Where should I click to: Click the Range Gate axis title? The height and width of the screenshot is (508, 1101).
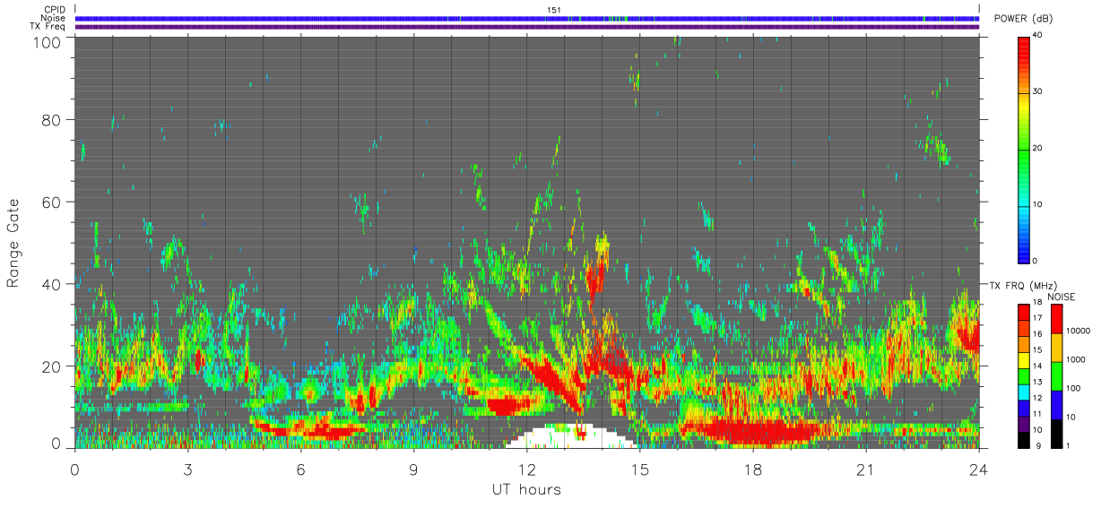(13, 242)
